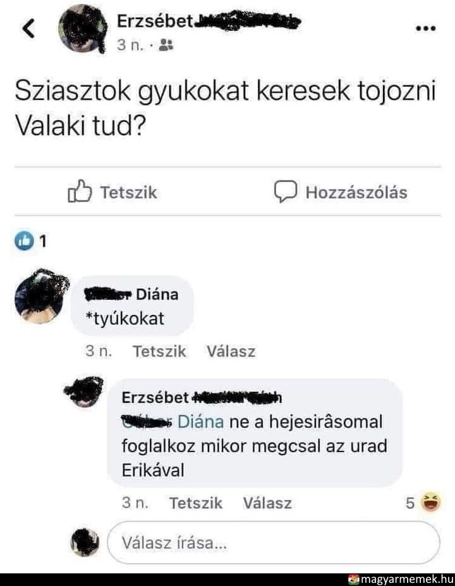
Task: Click the 3 n. timestamp under Diána's comment
Action: click(x=99, y=351)
